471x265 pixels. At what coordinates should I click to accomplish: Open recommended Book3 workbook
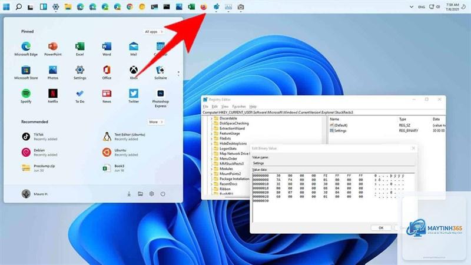click(x=113, y=168)
